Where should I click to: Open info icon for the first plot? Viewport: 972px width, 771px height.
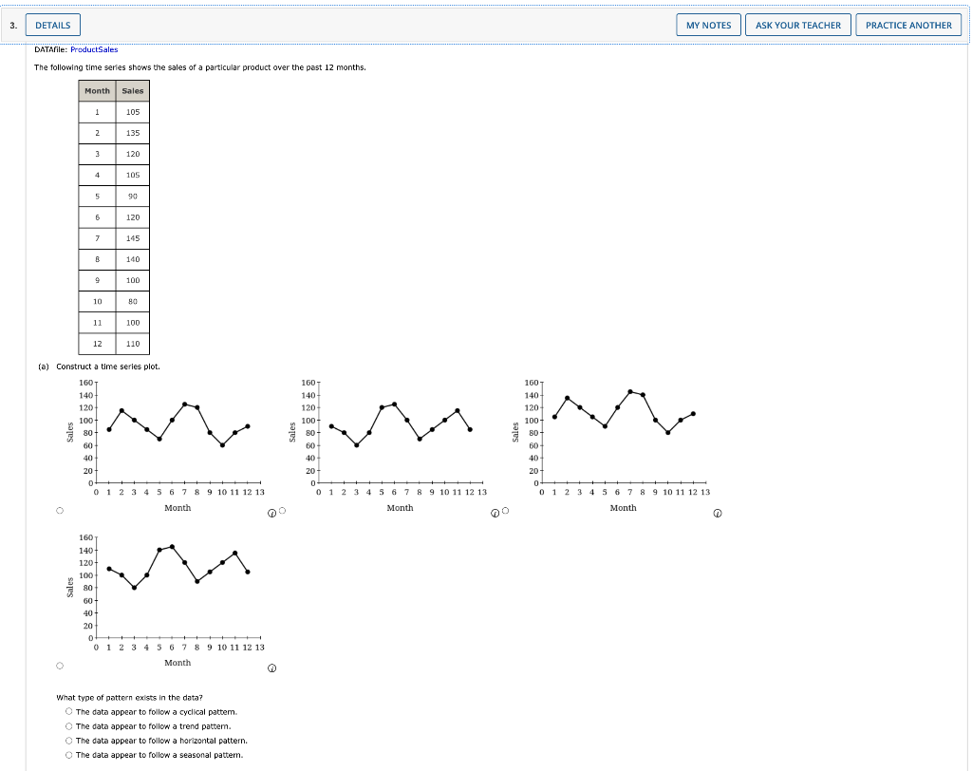tap(271, 513)
